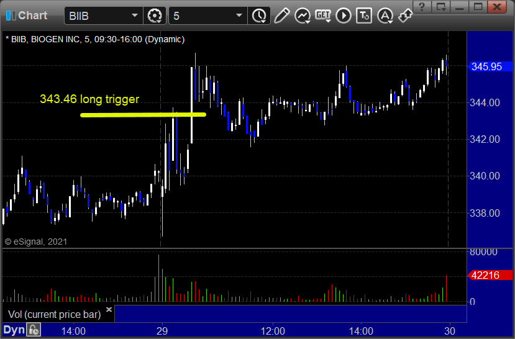The image size is (515, 339).
Task: Click the GET toolbar button
Action: pyautogui.click(x=323, y=16)
